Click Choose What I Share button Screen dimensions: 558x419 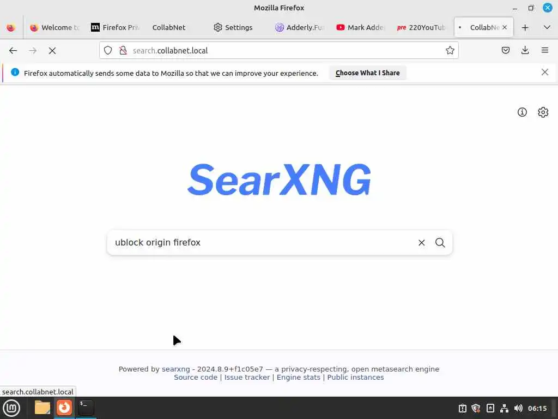(367, 73)
